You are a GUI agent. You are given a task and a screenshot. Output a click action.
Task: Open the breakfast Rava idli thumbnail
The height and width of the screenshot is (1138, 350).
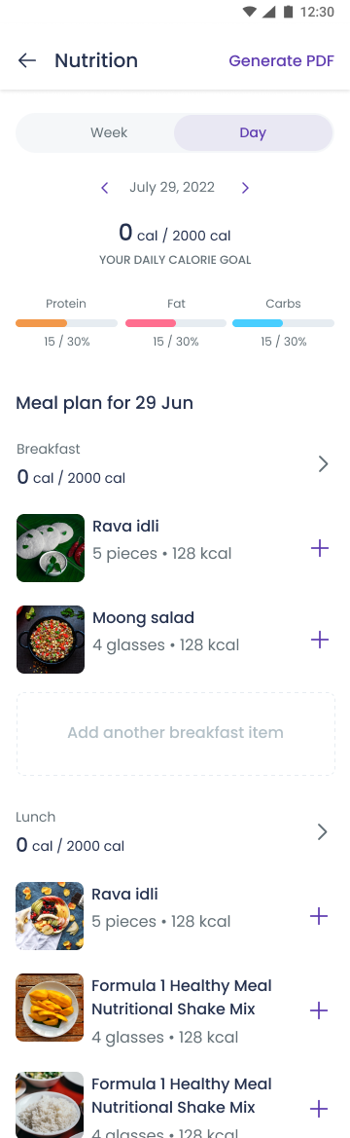pos(51,548)
